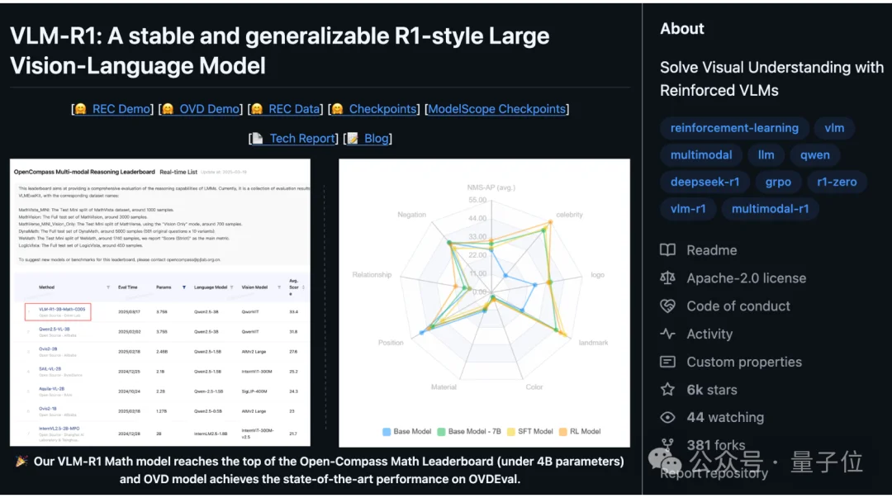The height and width of the screenshot is (498, 892).
Task: Toggle the Base Model legend entry
Action: (x=406, y=431)
